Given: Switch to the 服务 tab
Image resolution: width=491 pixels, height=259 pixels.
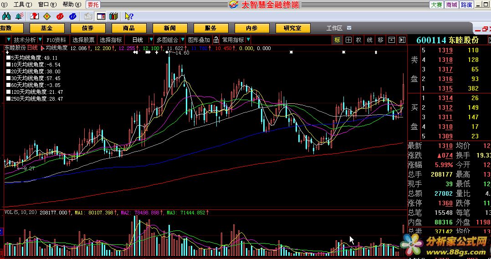Looking at the screenshot, I should coord(211,28).
